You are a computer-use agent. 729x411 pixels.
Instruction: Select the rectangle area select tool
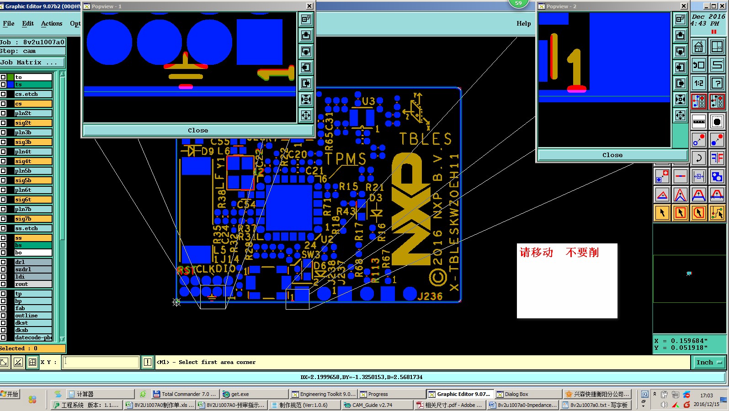coord(680,213)
